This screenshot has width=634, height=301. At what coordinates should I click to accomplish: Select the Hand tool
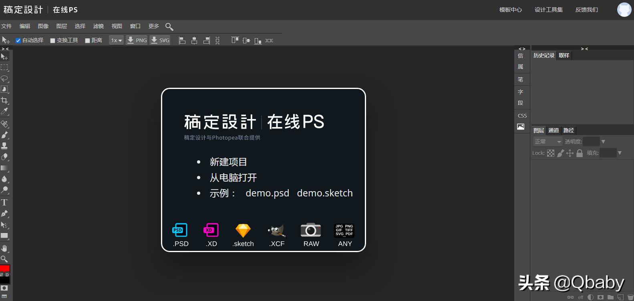click(4, 248)
